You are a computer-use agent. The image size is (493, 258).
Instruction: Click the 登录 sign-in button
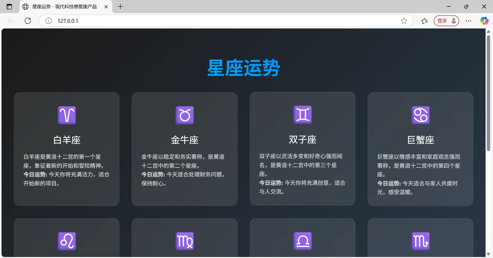446,21
